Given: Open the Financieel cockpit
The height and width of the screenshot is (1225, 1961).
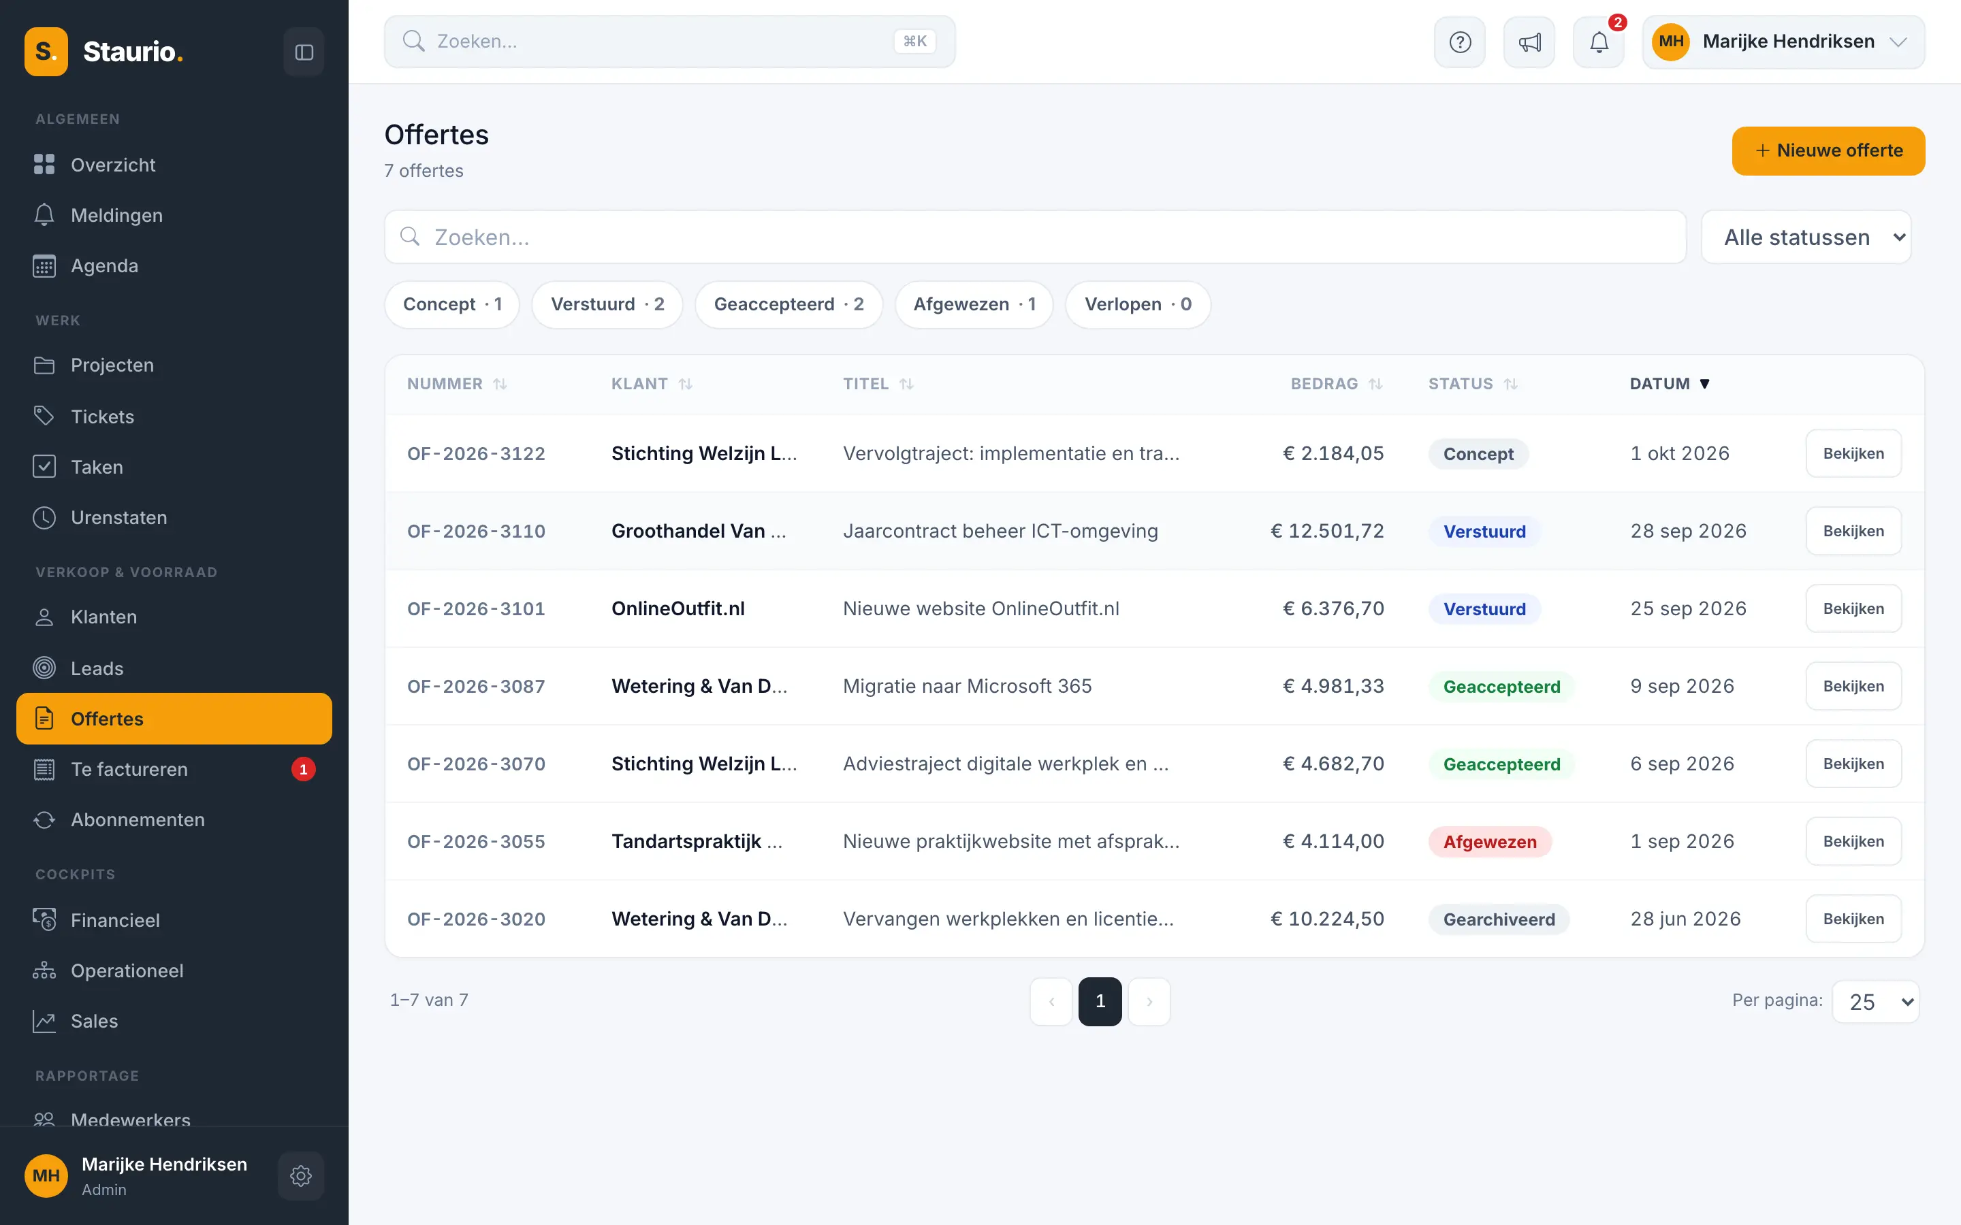Looking at the screenshot, I should pos(174,920).
